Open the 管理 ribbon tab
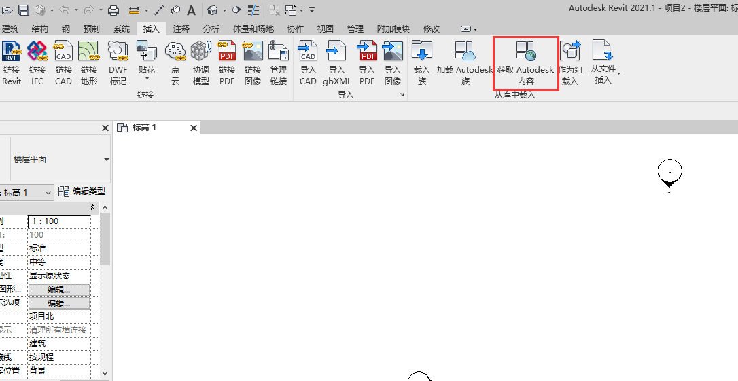Image resolution: width=738 pixels, height=381 pixels. [x=355, y=29]
